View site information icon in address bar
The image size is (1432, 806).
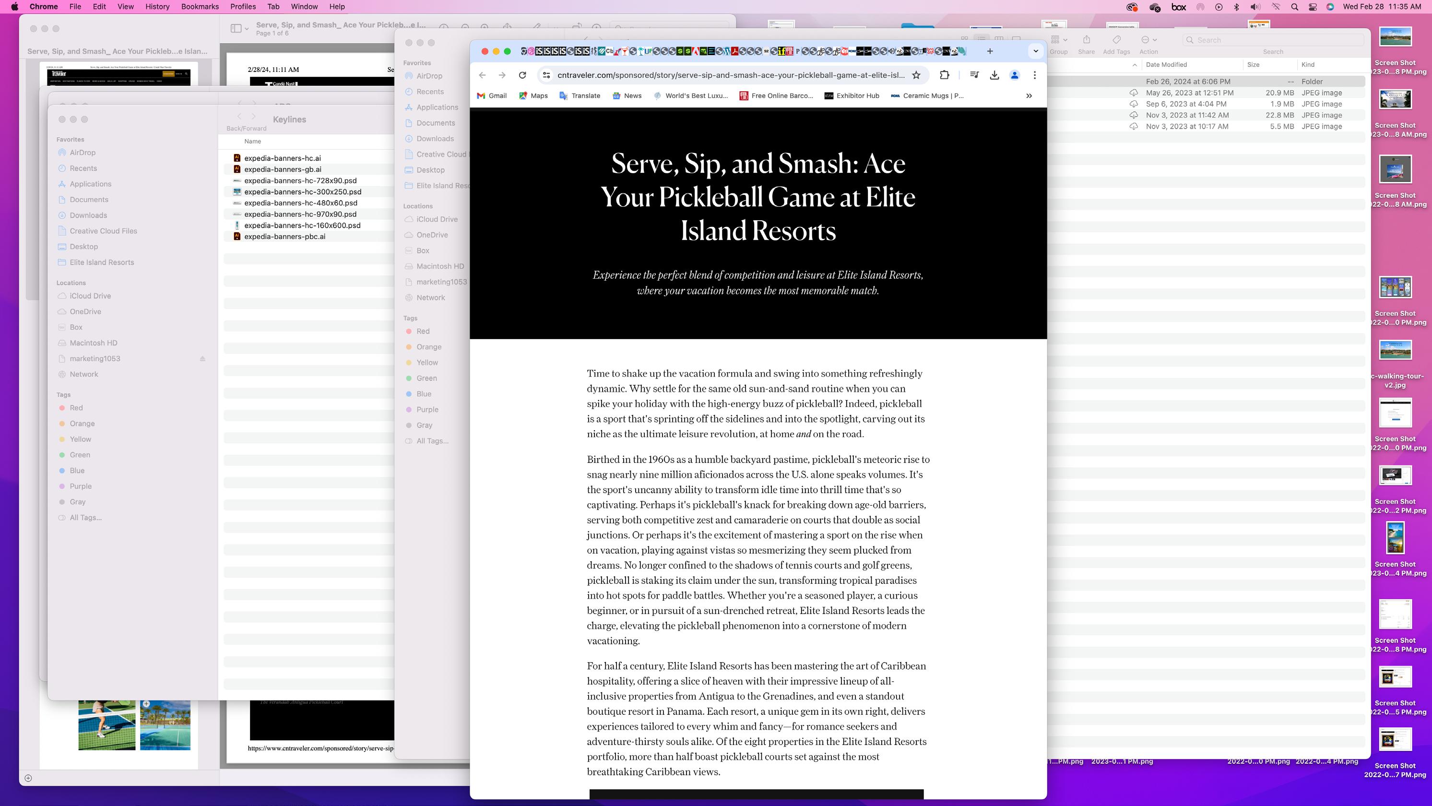tap(546, 75)
